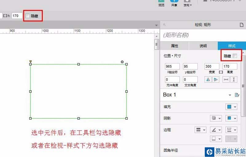Open the 填充 fill color dropdown arrow

coord(235,107)
